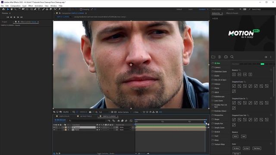Open Motion Bro folder icon

pyautogui.click(x=213, y=57)
